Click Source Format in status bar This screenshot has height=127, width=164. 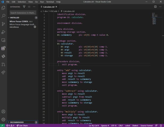(x=146, y=126)
